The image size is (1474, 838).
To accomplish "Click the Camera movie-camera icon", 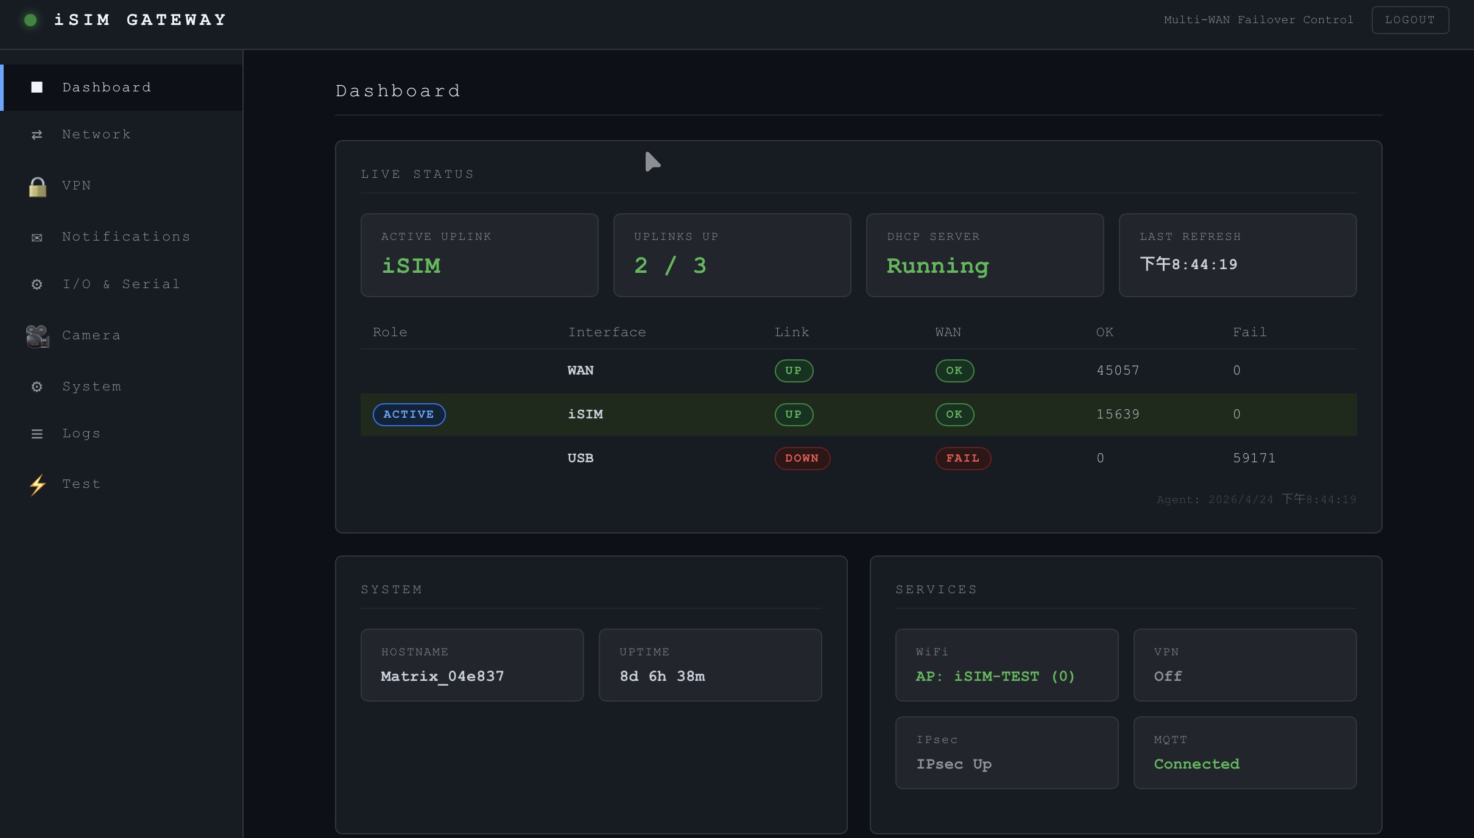I will coord(38,336).
